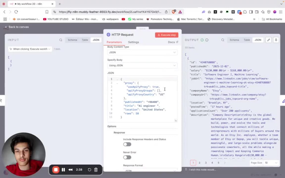Open the Page Size dropdown
This screenshot has height=178, width=285.
[x=271, y=163]
